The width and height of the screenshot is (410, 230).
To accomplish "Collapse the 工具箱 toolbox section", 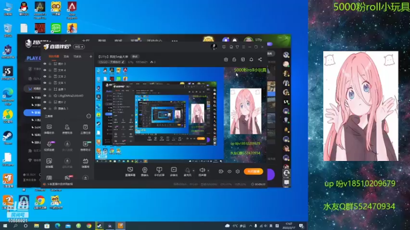I will click(89, 116).
